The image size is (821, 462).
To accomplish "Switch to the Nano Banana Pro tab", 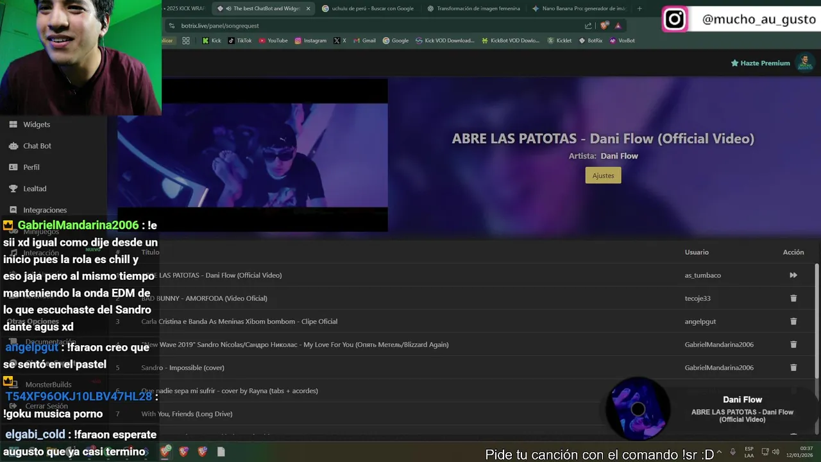I will [579, 8].
